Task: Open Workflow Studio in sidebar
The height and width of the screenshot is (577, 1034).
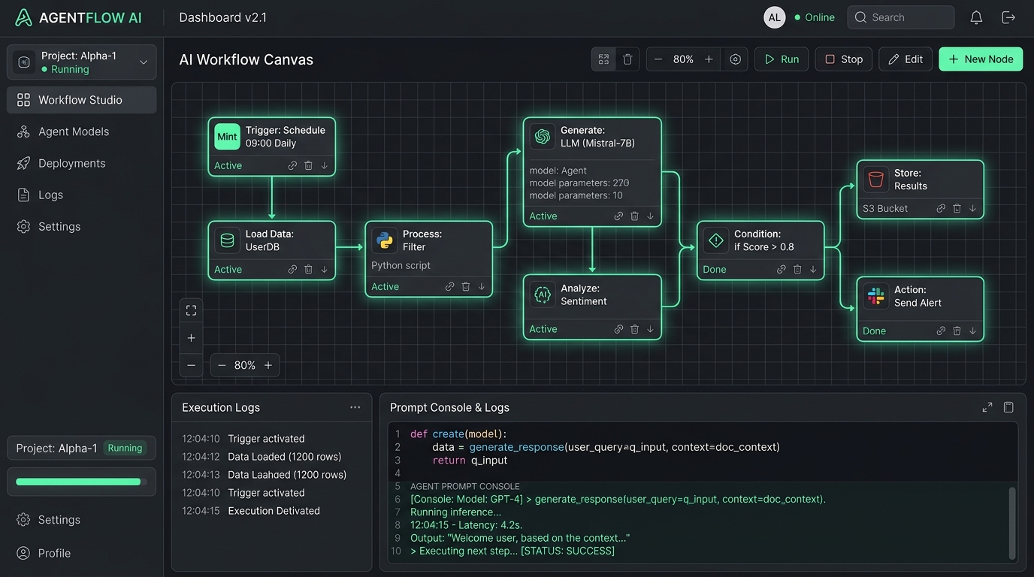Action: pyautogui.click(x=82, y=100)
